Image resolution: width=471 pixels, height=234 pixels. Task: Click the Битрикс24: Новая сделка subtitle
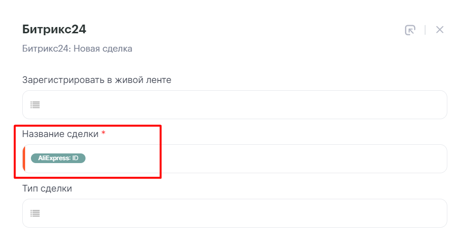77,49
